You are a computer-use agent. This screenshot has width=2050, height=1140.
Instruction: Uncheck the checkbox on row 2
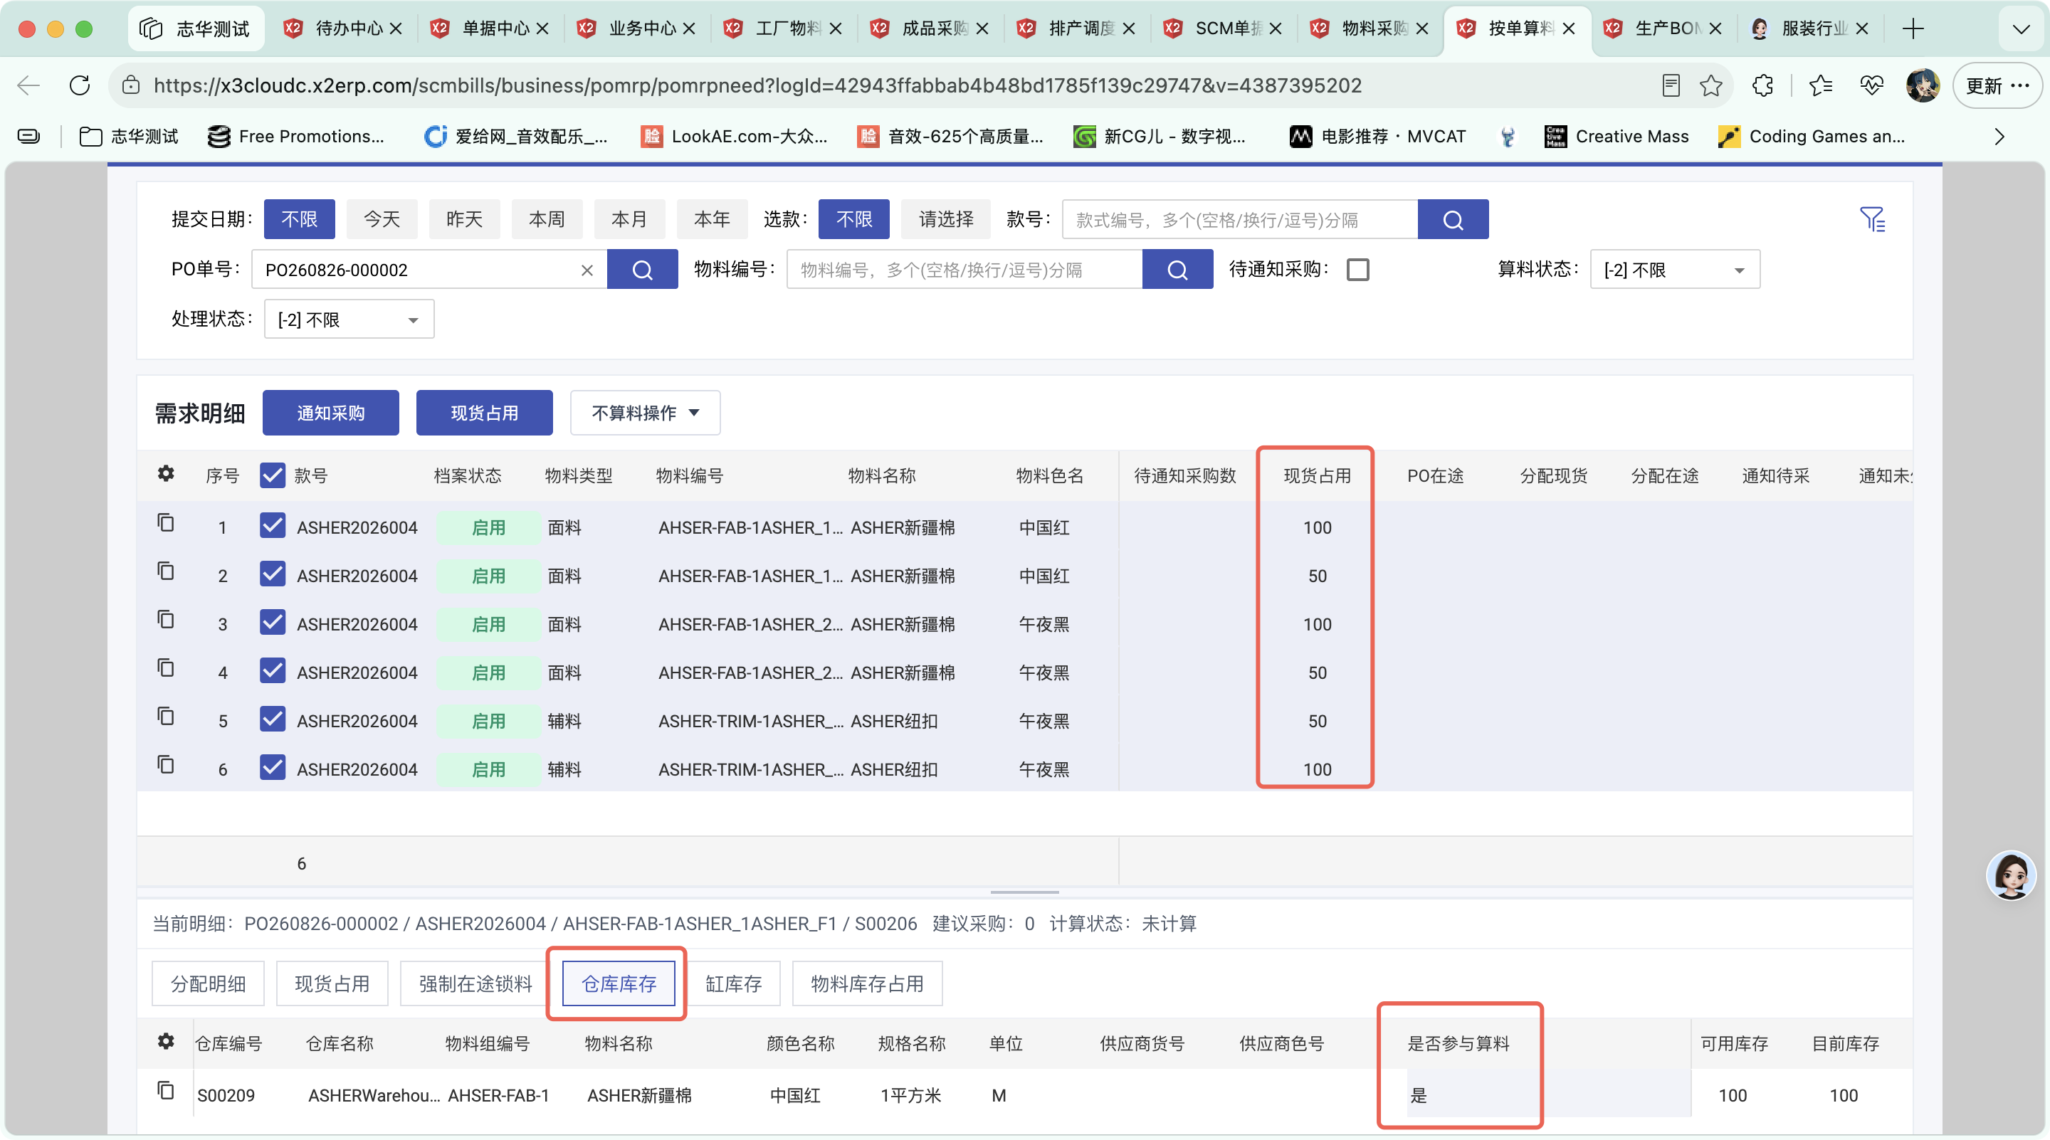point(272,574)
